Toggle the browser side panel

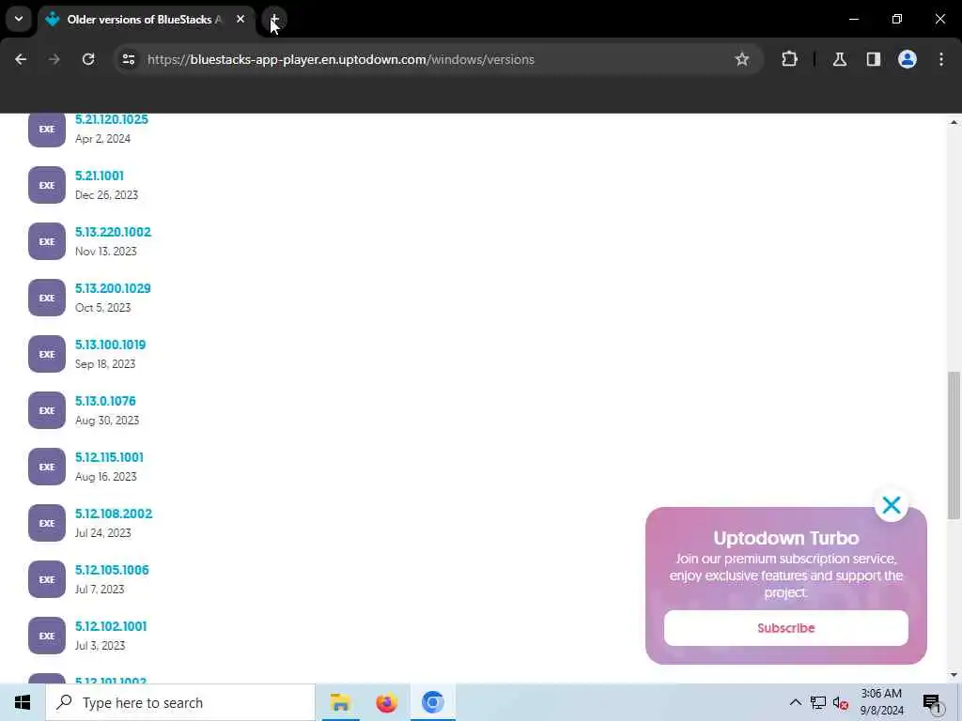point(874,59)
